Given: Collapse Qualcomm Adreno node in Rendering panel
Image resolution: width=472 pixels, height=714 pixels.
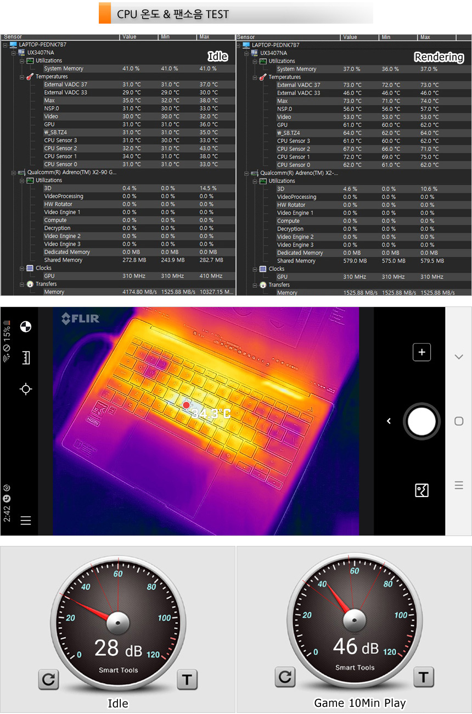Looking at the screenshot, I should coord(247,173).
